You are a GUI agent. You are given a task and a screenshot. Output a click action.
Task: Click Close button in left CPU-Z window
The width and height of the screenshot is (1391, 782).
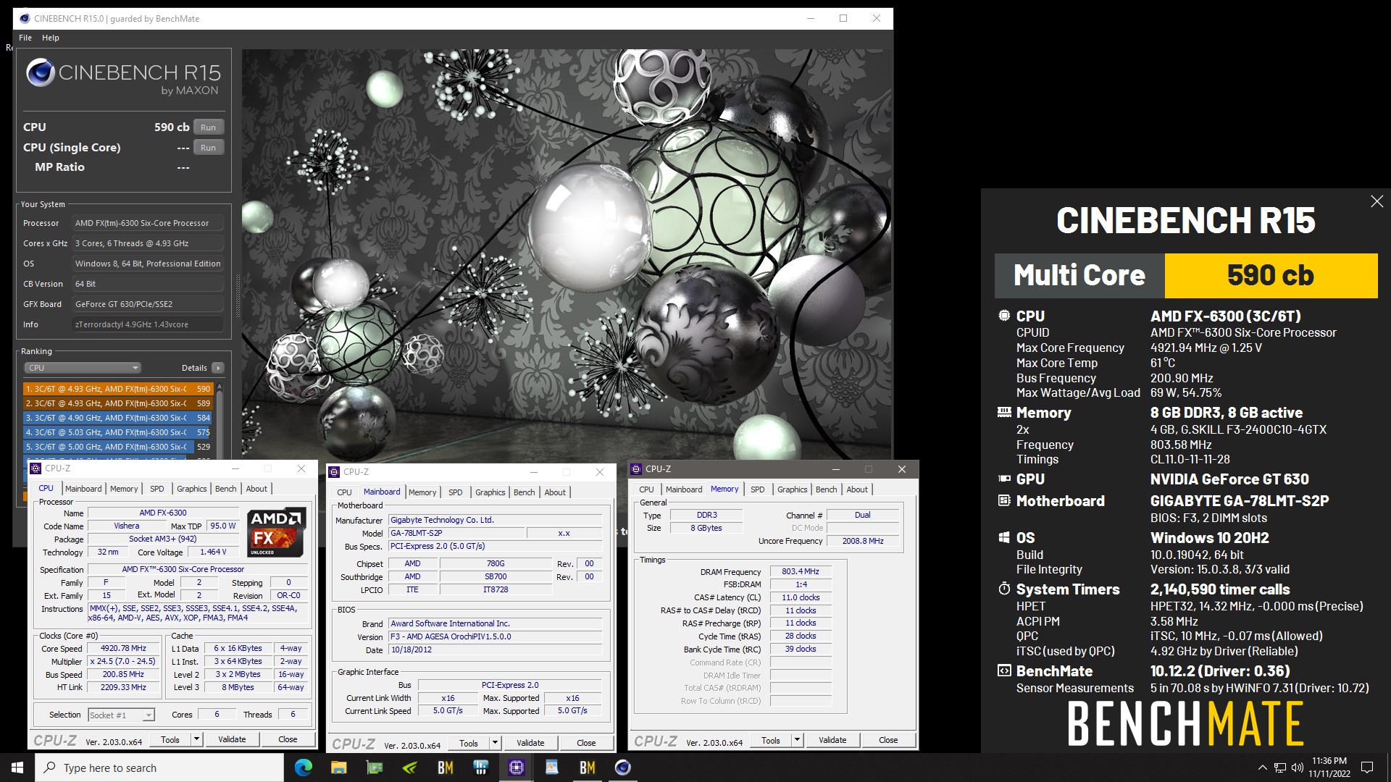coord(288,739)
